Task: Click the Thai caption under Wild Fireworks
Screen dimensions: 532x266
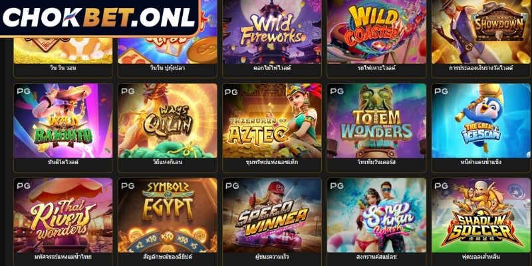Action: [272, 68]
